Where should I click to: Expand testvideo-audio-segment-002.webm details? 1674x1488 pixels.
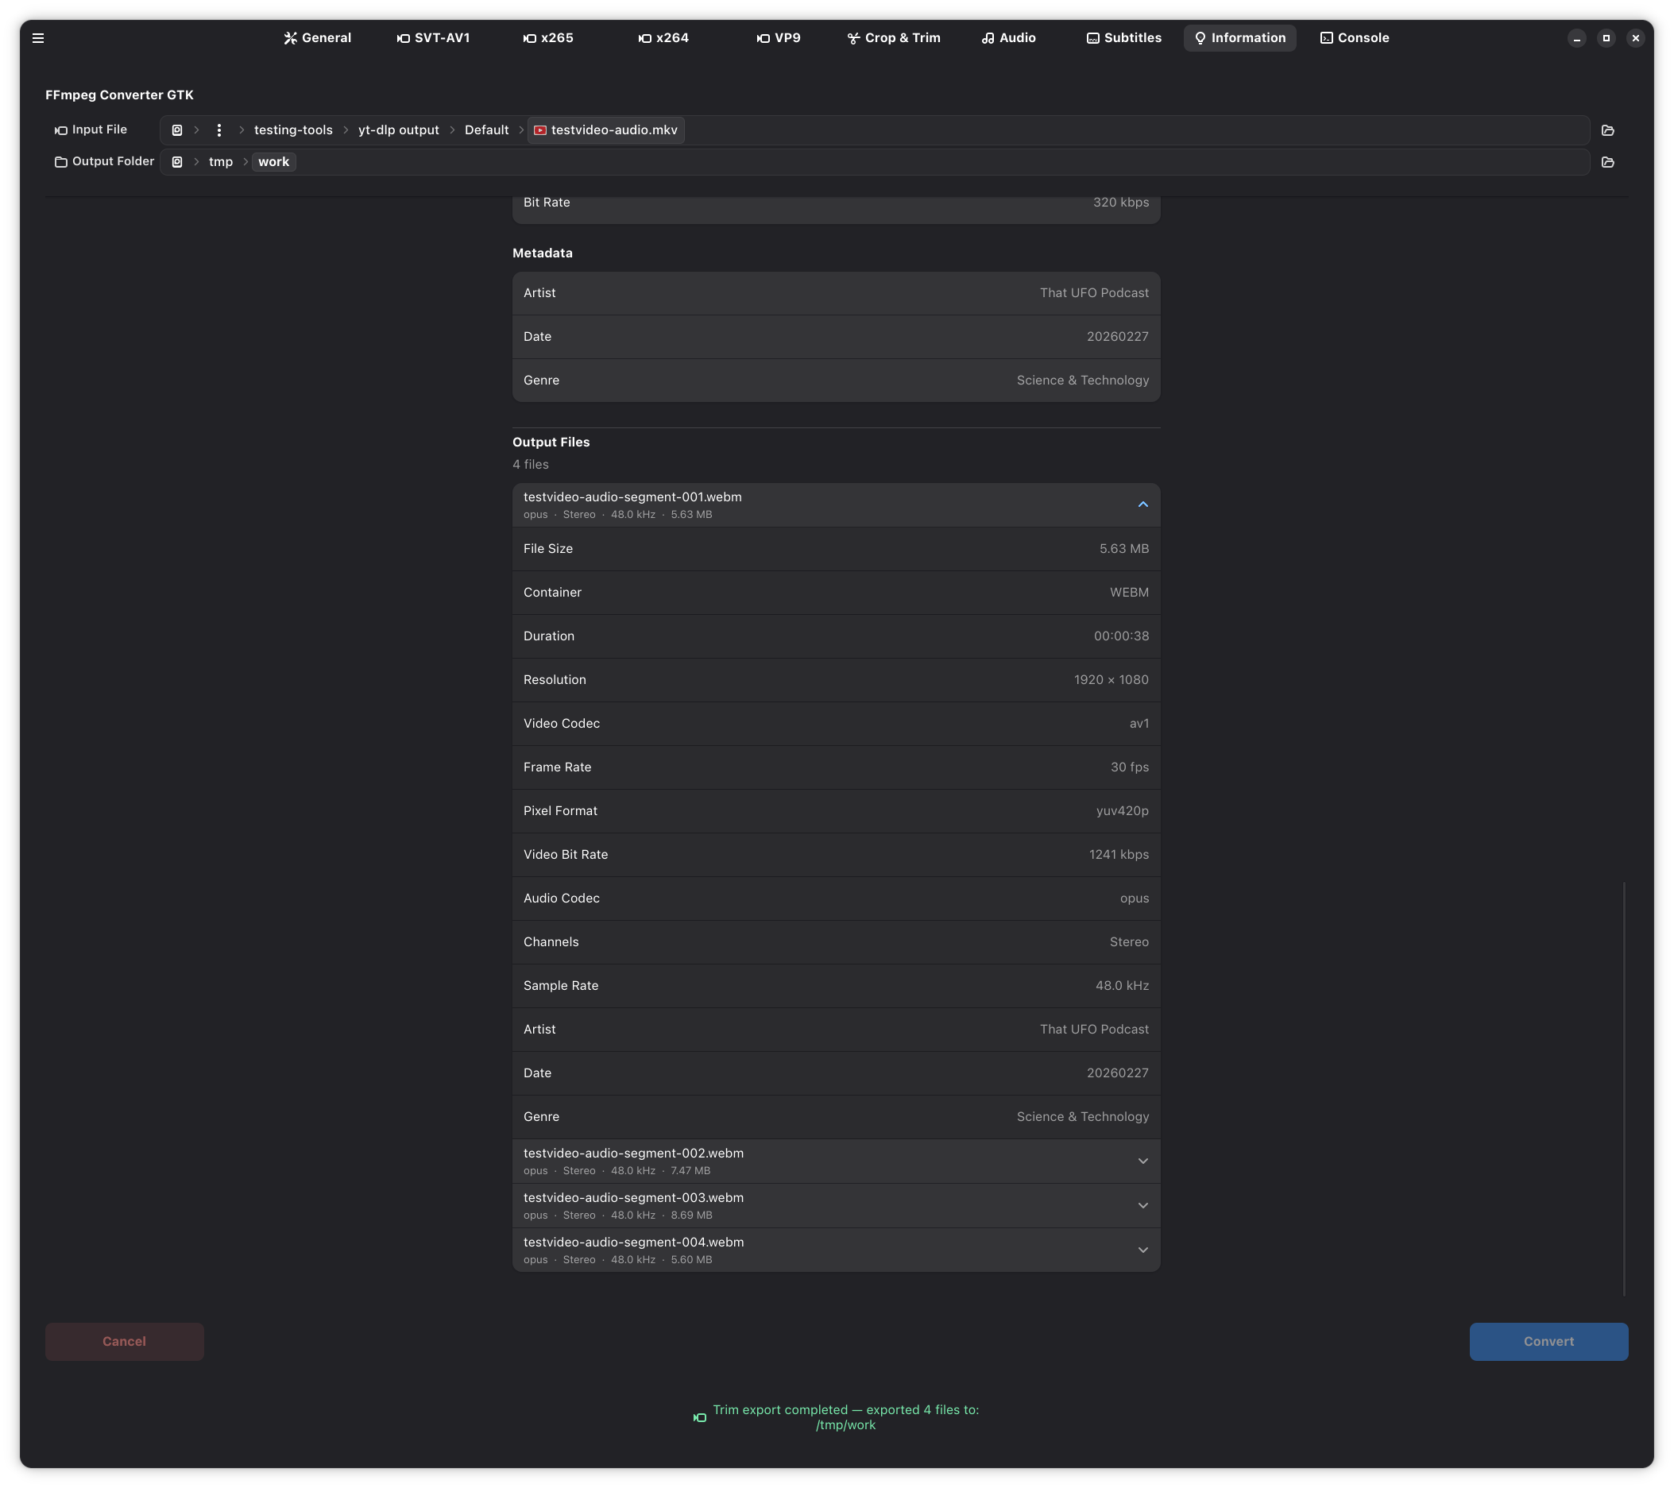coord(1142,1161)
